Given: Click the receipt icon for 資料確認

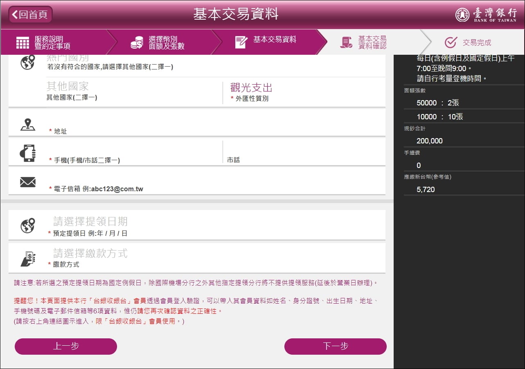Looking at the screenshot, I should (346, 42).
